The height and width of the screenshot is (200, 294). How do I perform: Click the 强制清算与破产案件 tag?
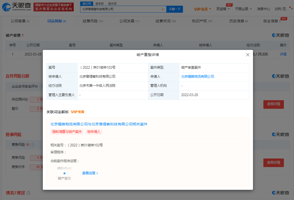(x=67, y=132)
